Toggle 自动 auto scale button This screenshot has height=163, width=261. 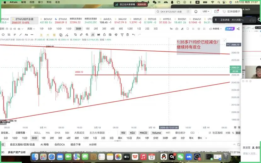tap(238, 133)
